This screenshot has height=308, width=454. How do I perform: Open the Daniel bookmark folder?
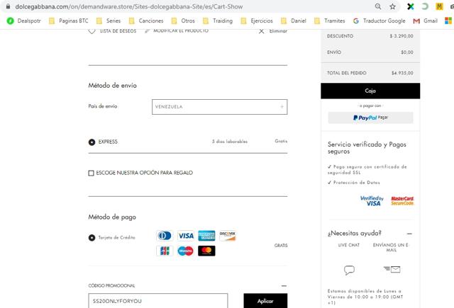(294, 21)
